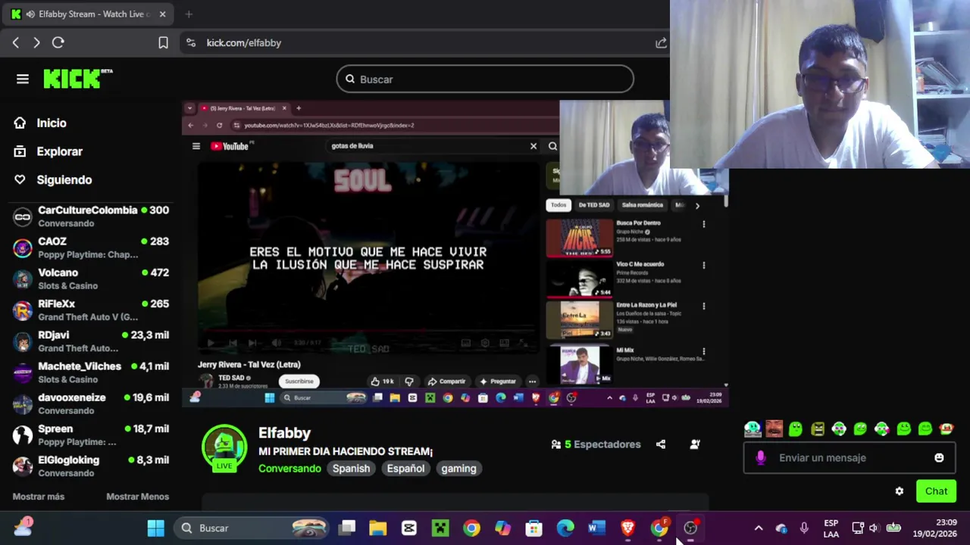Screen dimensions: 970x545
Task: Open volume control in the system tray
Action: 874,528
